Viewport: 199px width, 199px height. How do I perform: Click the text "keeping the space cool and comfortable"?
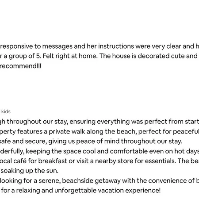click(x=87, y=151)
